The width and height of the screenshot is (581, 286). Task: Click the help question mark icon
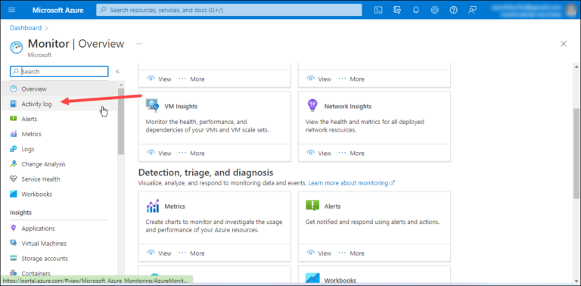[x=454, y=10]
